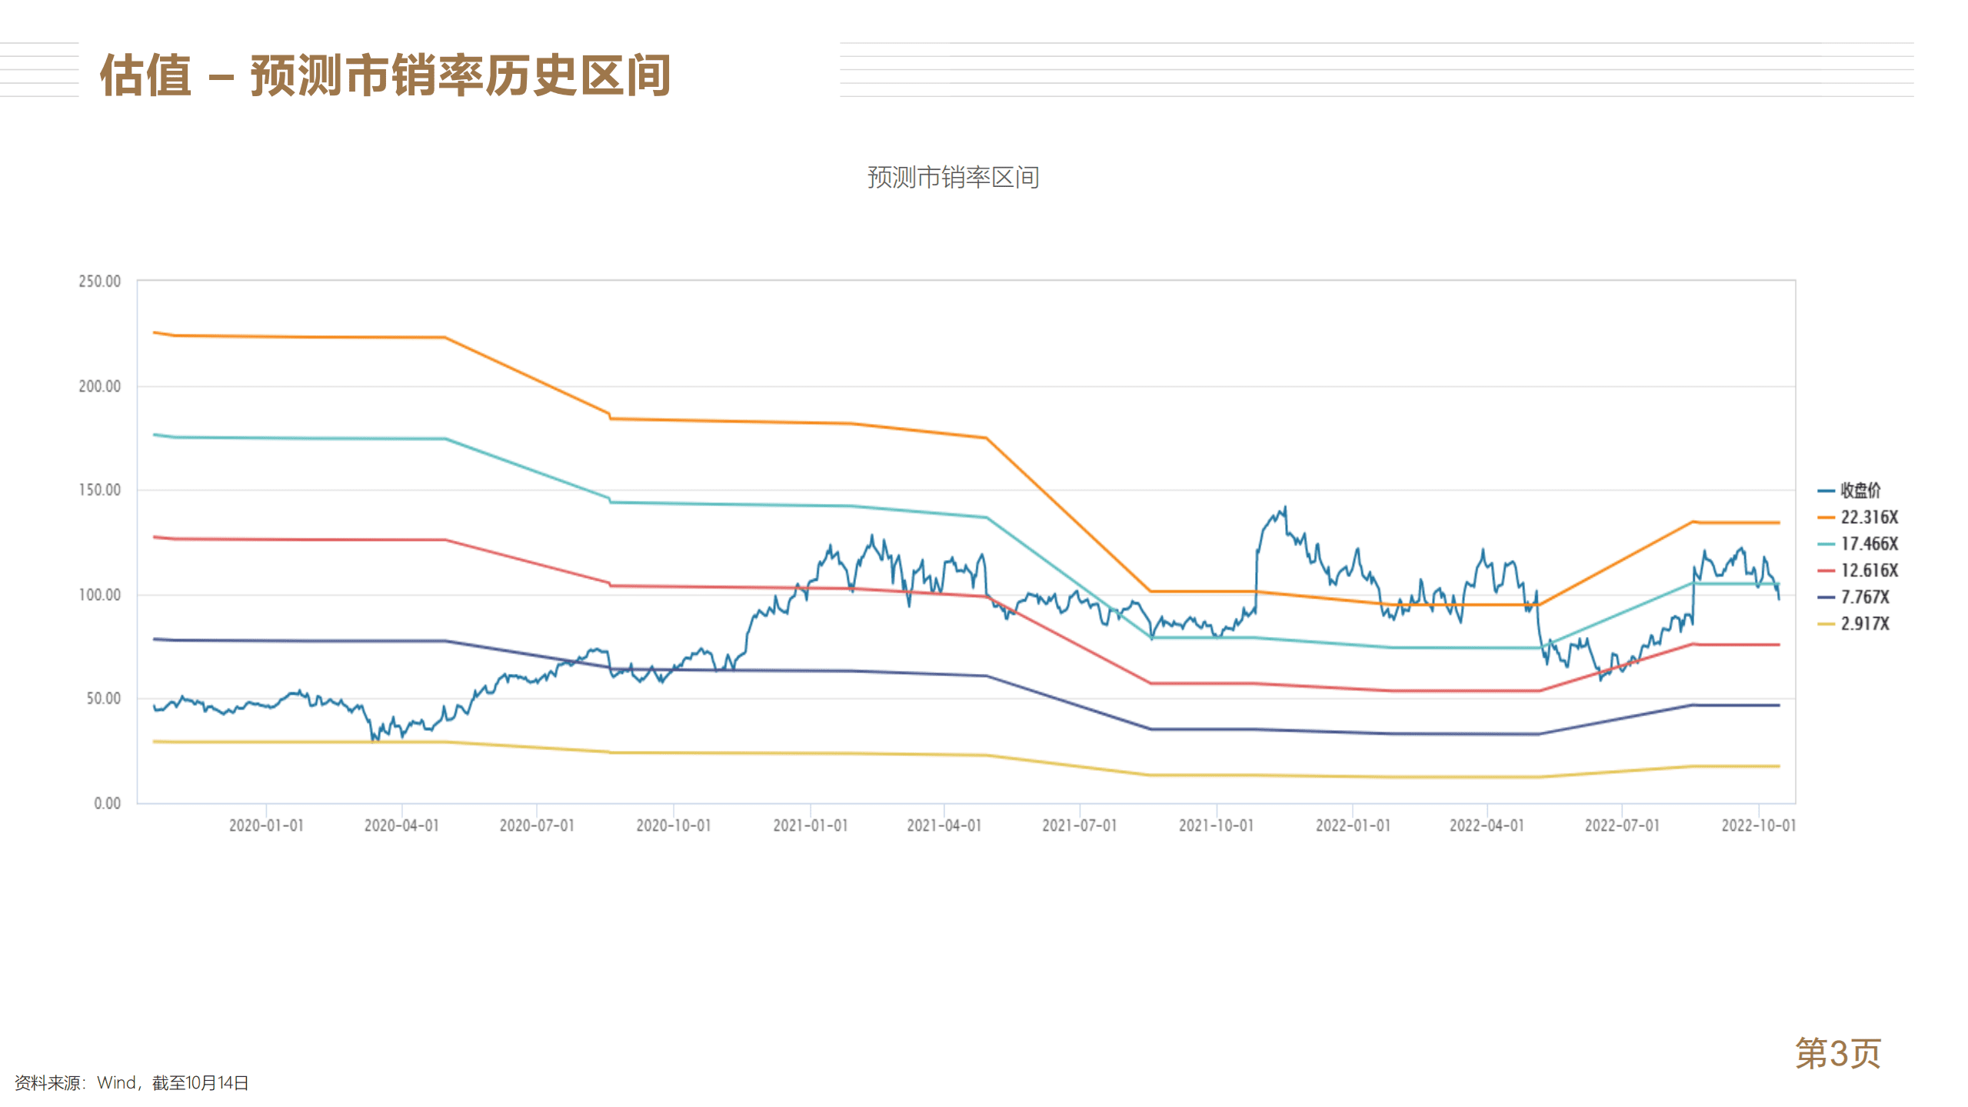Click the 第3页 page number

[1837, 1053]
